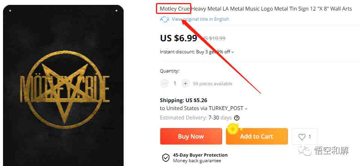360x166 pixels.
Task: Click the Estimated Delivery help question icon
Action: point(237,118)
